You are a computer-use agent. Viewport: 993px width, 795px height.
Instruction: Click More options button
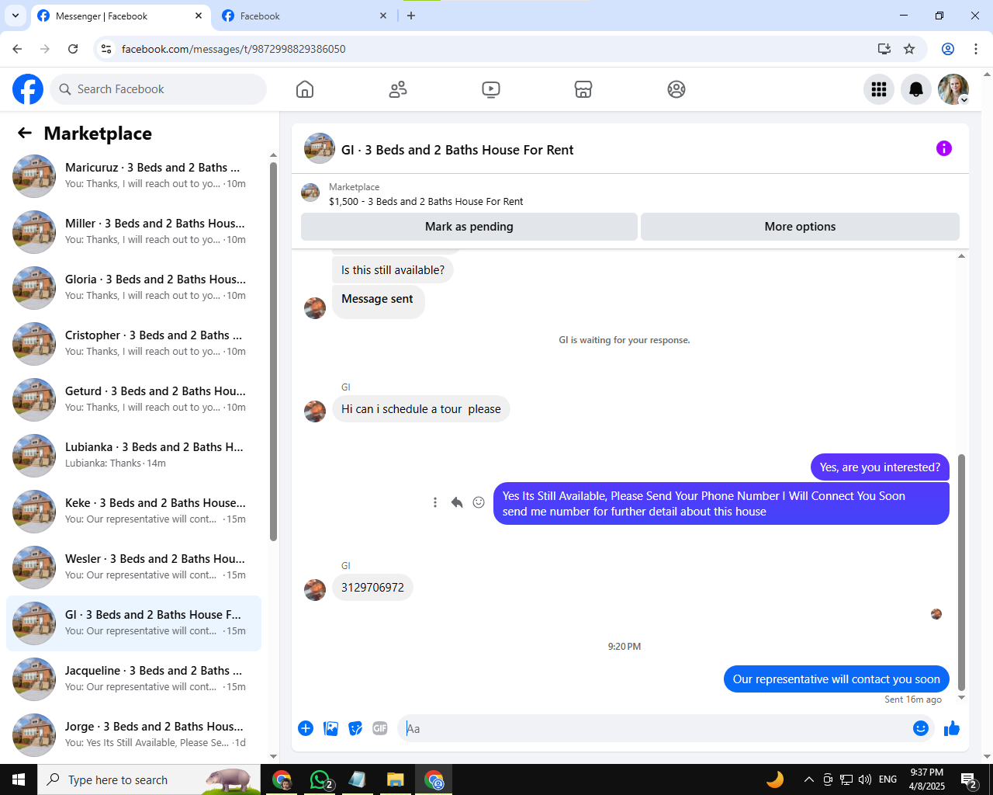pyautogui.click(x=800, y=227)
